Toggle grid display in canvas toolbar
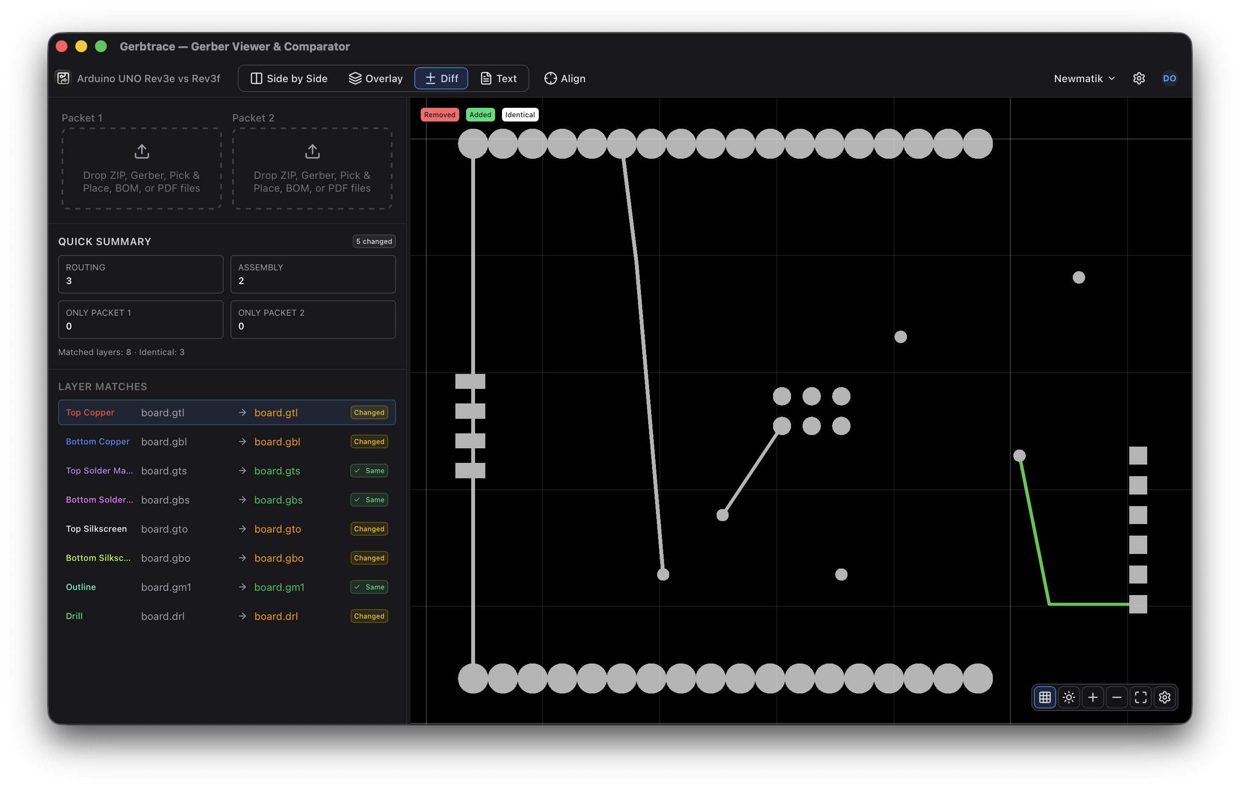This screenshot has height=788, width=1240. click(1045, 697)
